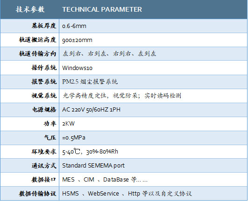This screenshot has height=210, width=248.
Task: Select the 技术参数 header label
Action: (30, 9)
